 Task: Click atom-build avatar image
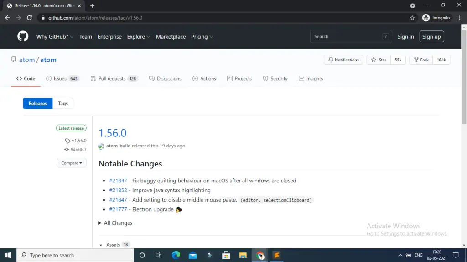pos(101,146)
